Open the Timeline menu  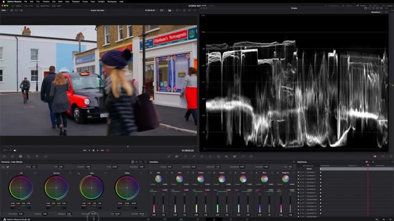pos(46,1)
